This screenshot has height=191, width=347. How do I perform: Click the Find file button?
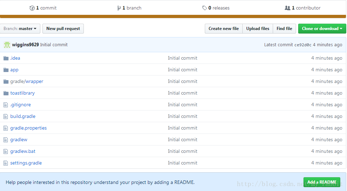point(284,29)
